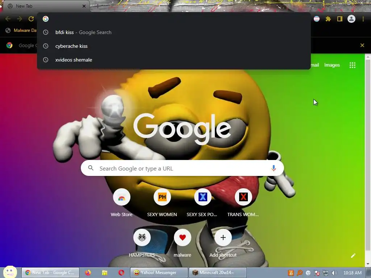Switch to the Minecraft 20w14~ window
The height and width of the screenshot is (278, 371).
[x=217, y=273]
